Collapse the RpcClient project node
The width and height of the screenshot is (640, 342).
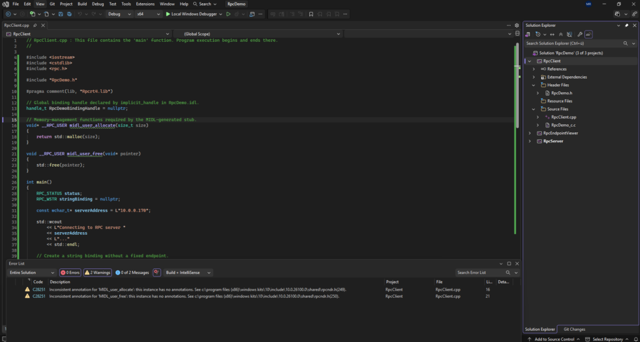(529, 61)
